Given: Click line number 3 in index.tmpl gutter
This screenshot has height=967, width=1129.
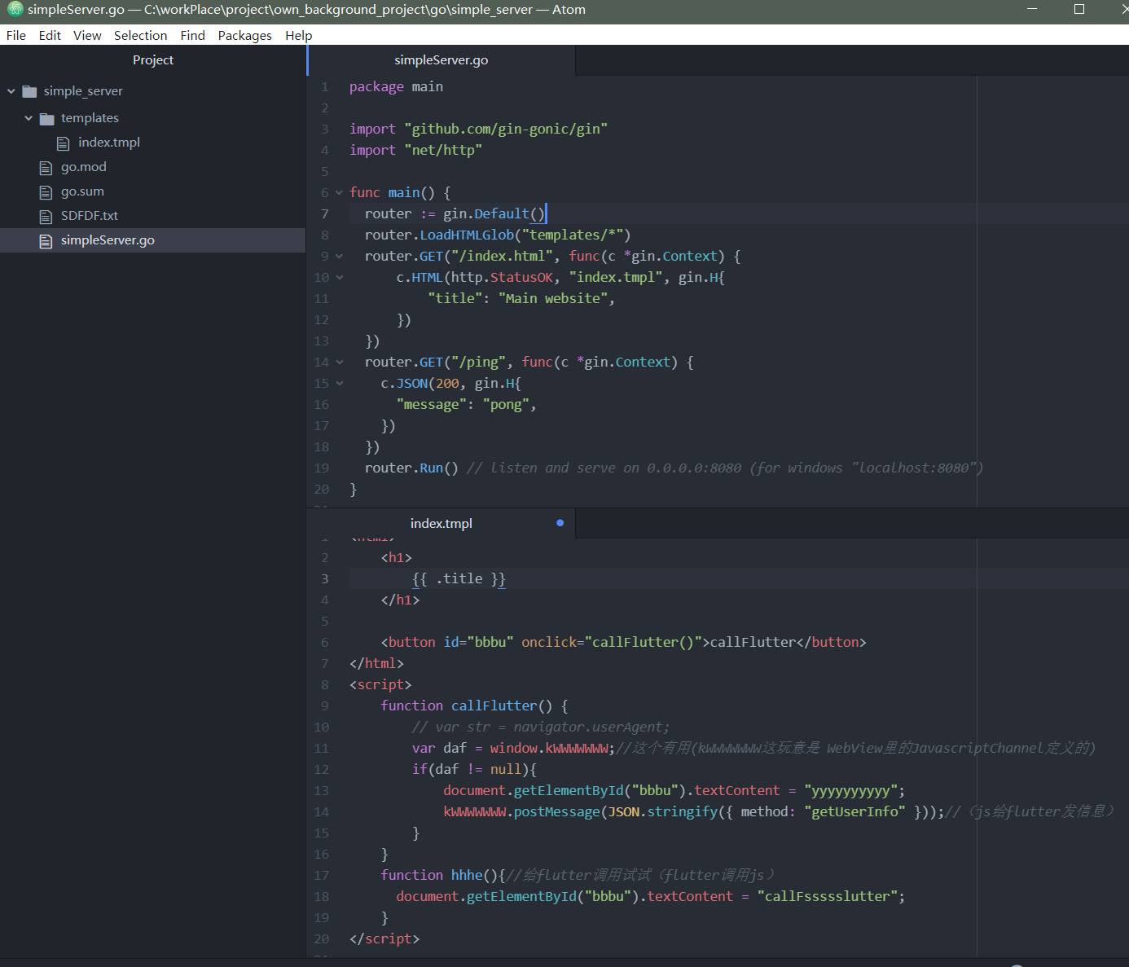Looking at the screenshot, I should tap(325, 579).
